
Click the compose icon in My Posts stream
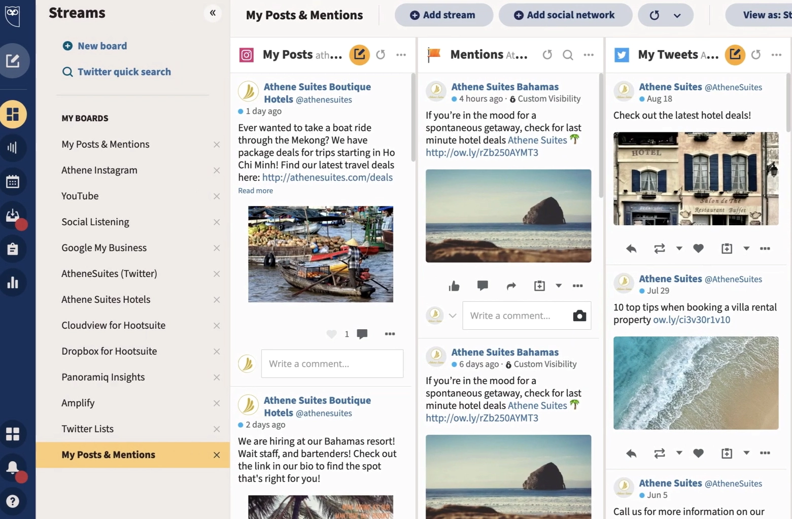tap(359, 54)
